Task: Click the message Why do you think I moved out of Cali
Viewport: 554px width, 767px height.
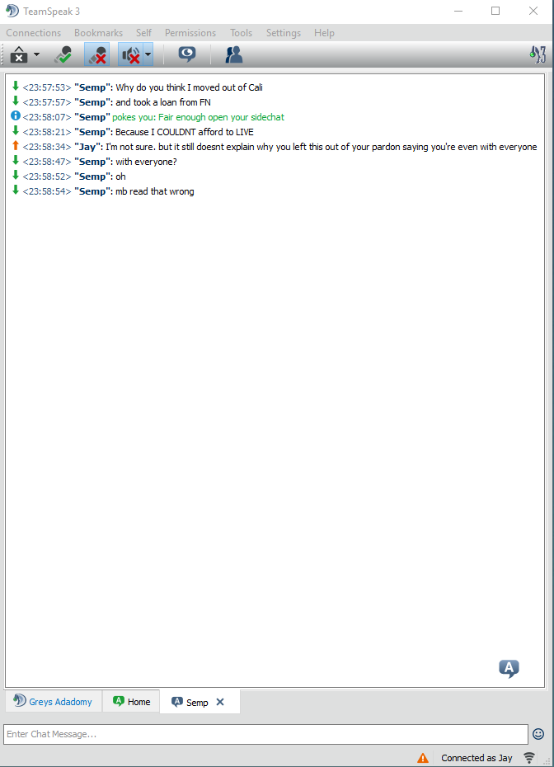Action: click(x=190, y=87)
